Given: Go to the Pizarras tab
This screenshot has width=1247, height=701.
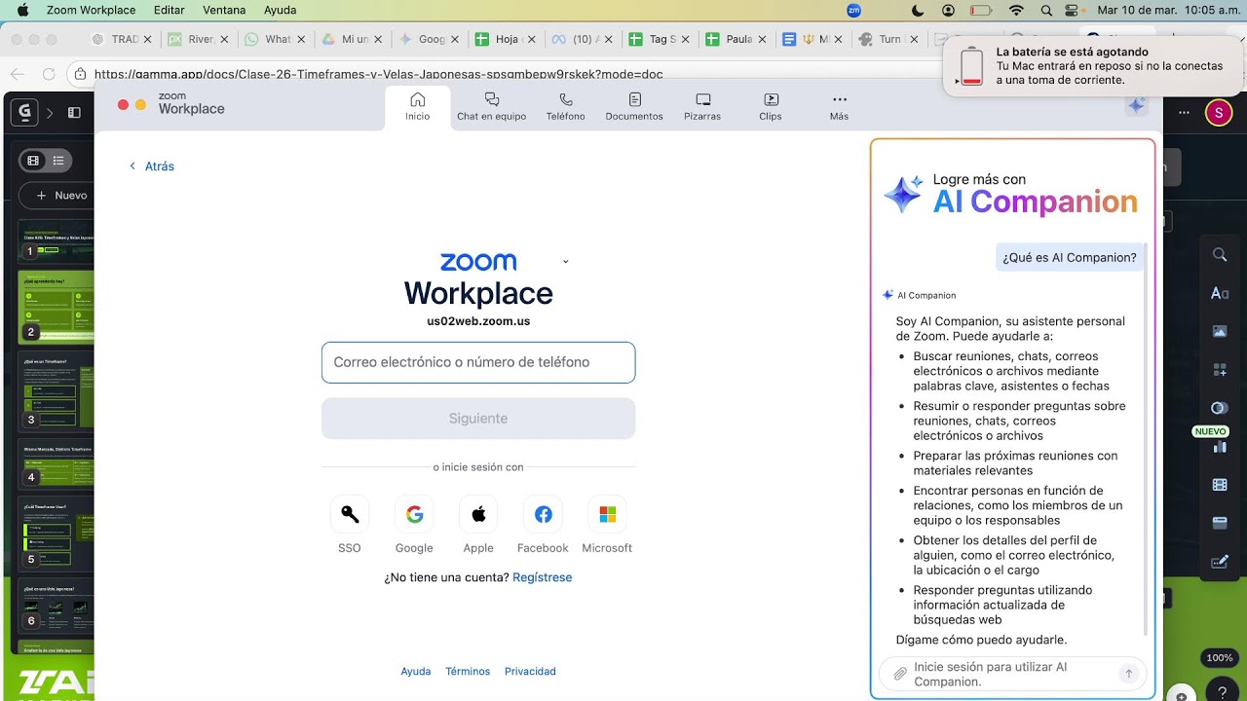Looking at the screenshot, I should click(702, 107).
